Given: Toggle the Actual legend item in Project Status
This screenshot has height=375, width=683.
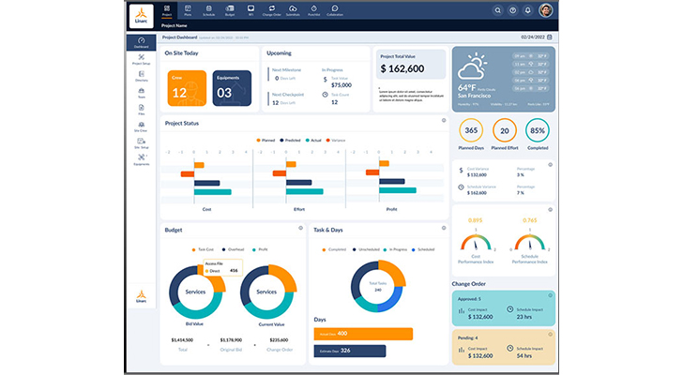Looking at the screenshot, I should tap(313, 140).
